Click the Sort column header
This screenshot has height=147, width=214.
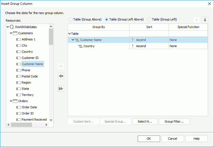(x=149, y=27)
